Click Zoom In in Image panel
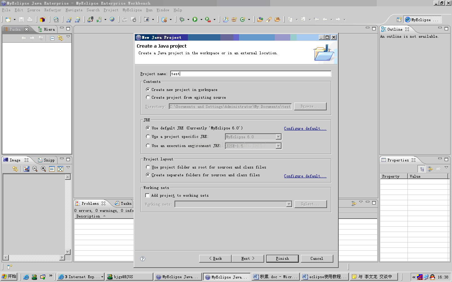Screen dimensions: 452x282 pos(43,169)
